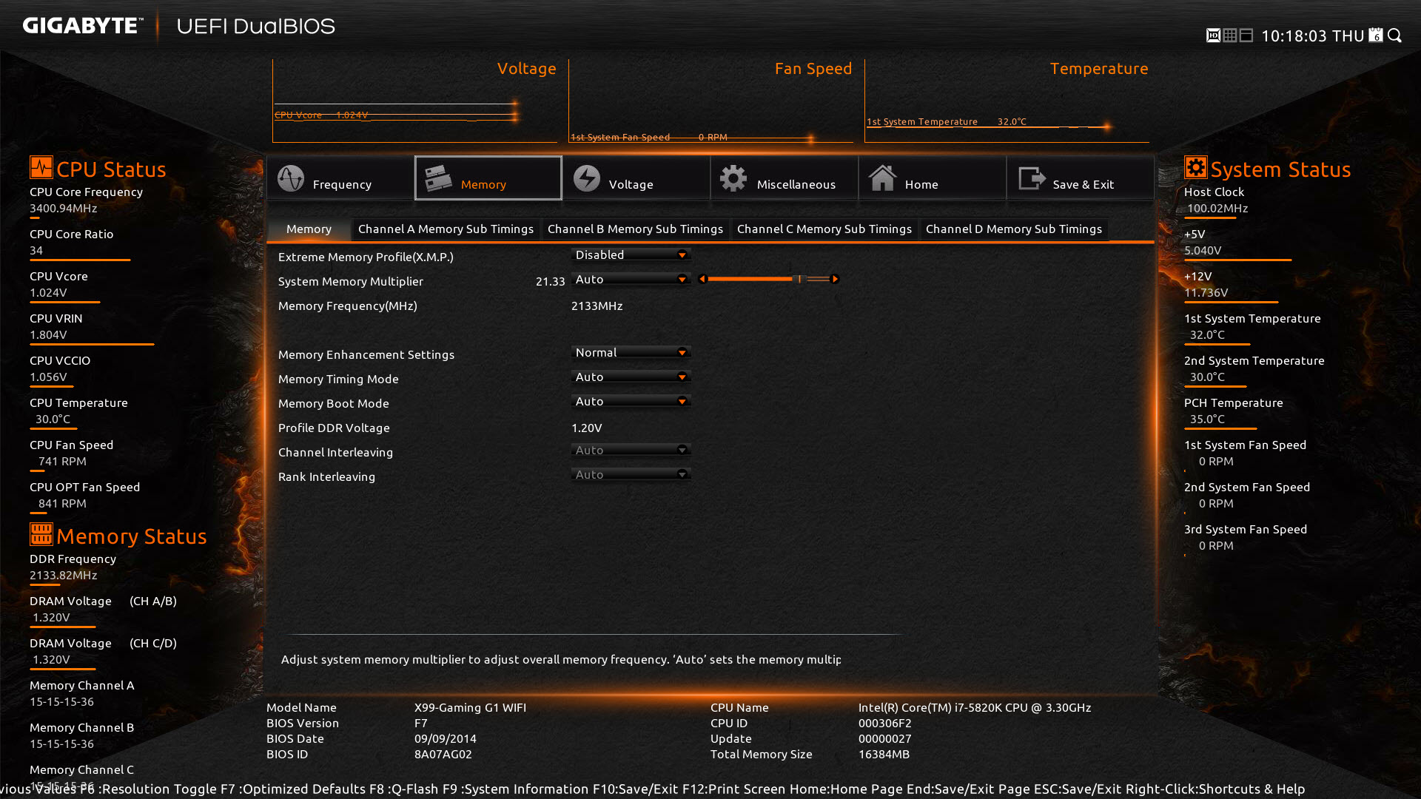1421x799 pixels.
Task: Expand System Memory Multiplier Auto dropdown
Action: [631, 280]
